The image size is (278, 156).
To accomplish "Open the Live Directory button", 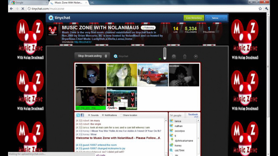I will pos(194,18).
